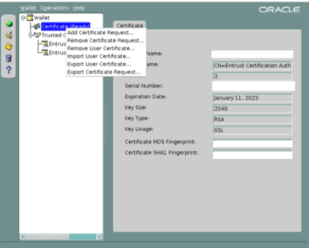This screenshot has height=248, width=309.
Task: Open the Help menu in menu bar
Action: pos(79,8)
